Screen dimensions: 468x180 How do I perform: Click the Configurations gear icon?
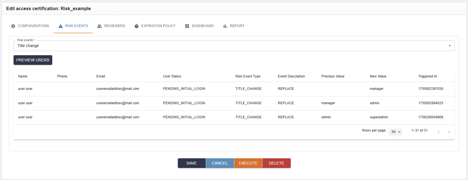tap(13, 26)
